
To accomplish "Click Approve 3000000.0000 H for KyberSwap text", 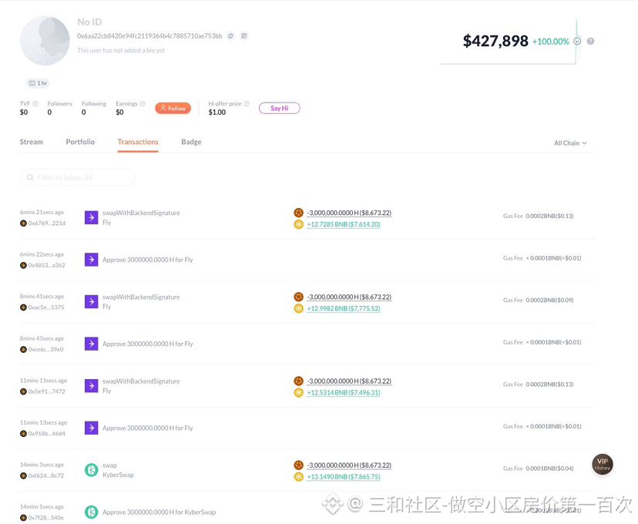I will pos(159,512).
